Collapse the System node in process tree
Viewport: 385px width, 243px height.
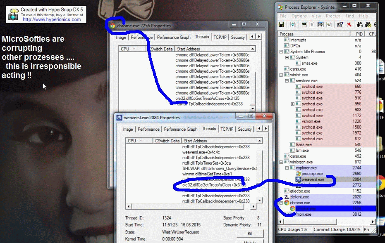287,58
